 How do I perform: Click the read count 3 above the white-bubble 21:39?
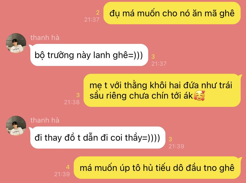coord(170,139)
